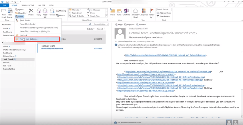The width and height of the screenshot is (243, 125).
Task: Click Forward in reading pane
Action: point(141,25)
